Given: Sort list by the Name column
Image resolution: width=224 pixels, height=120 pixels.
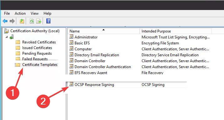Looking at the screenshot, I should point(104,31).
